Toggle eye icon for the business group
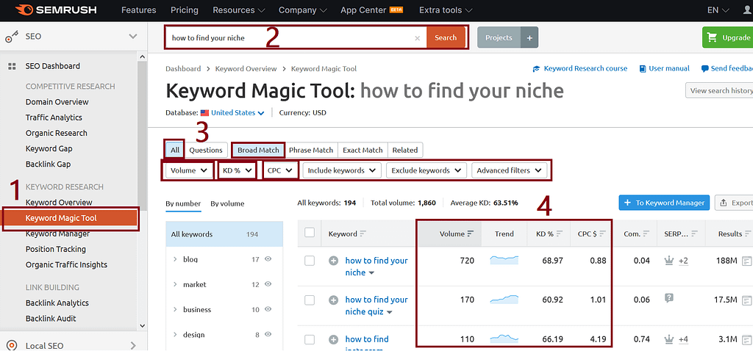The image size is (753, 351). click(x=268, y=309)
